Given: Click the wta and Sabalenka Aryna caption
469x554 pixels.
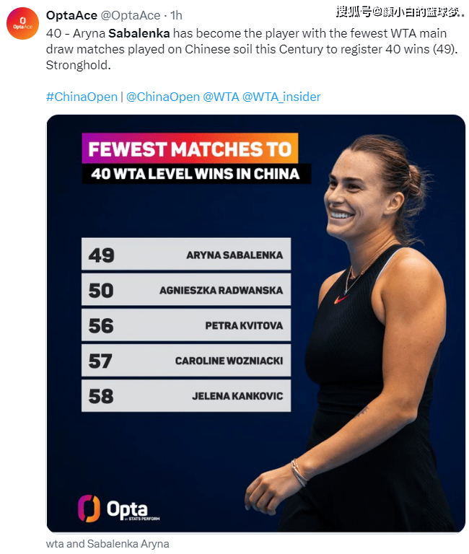Looking at the screenshot, I should pos(108,543).
